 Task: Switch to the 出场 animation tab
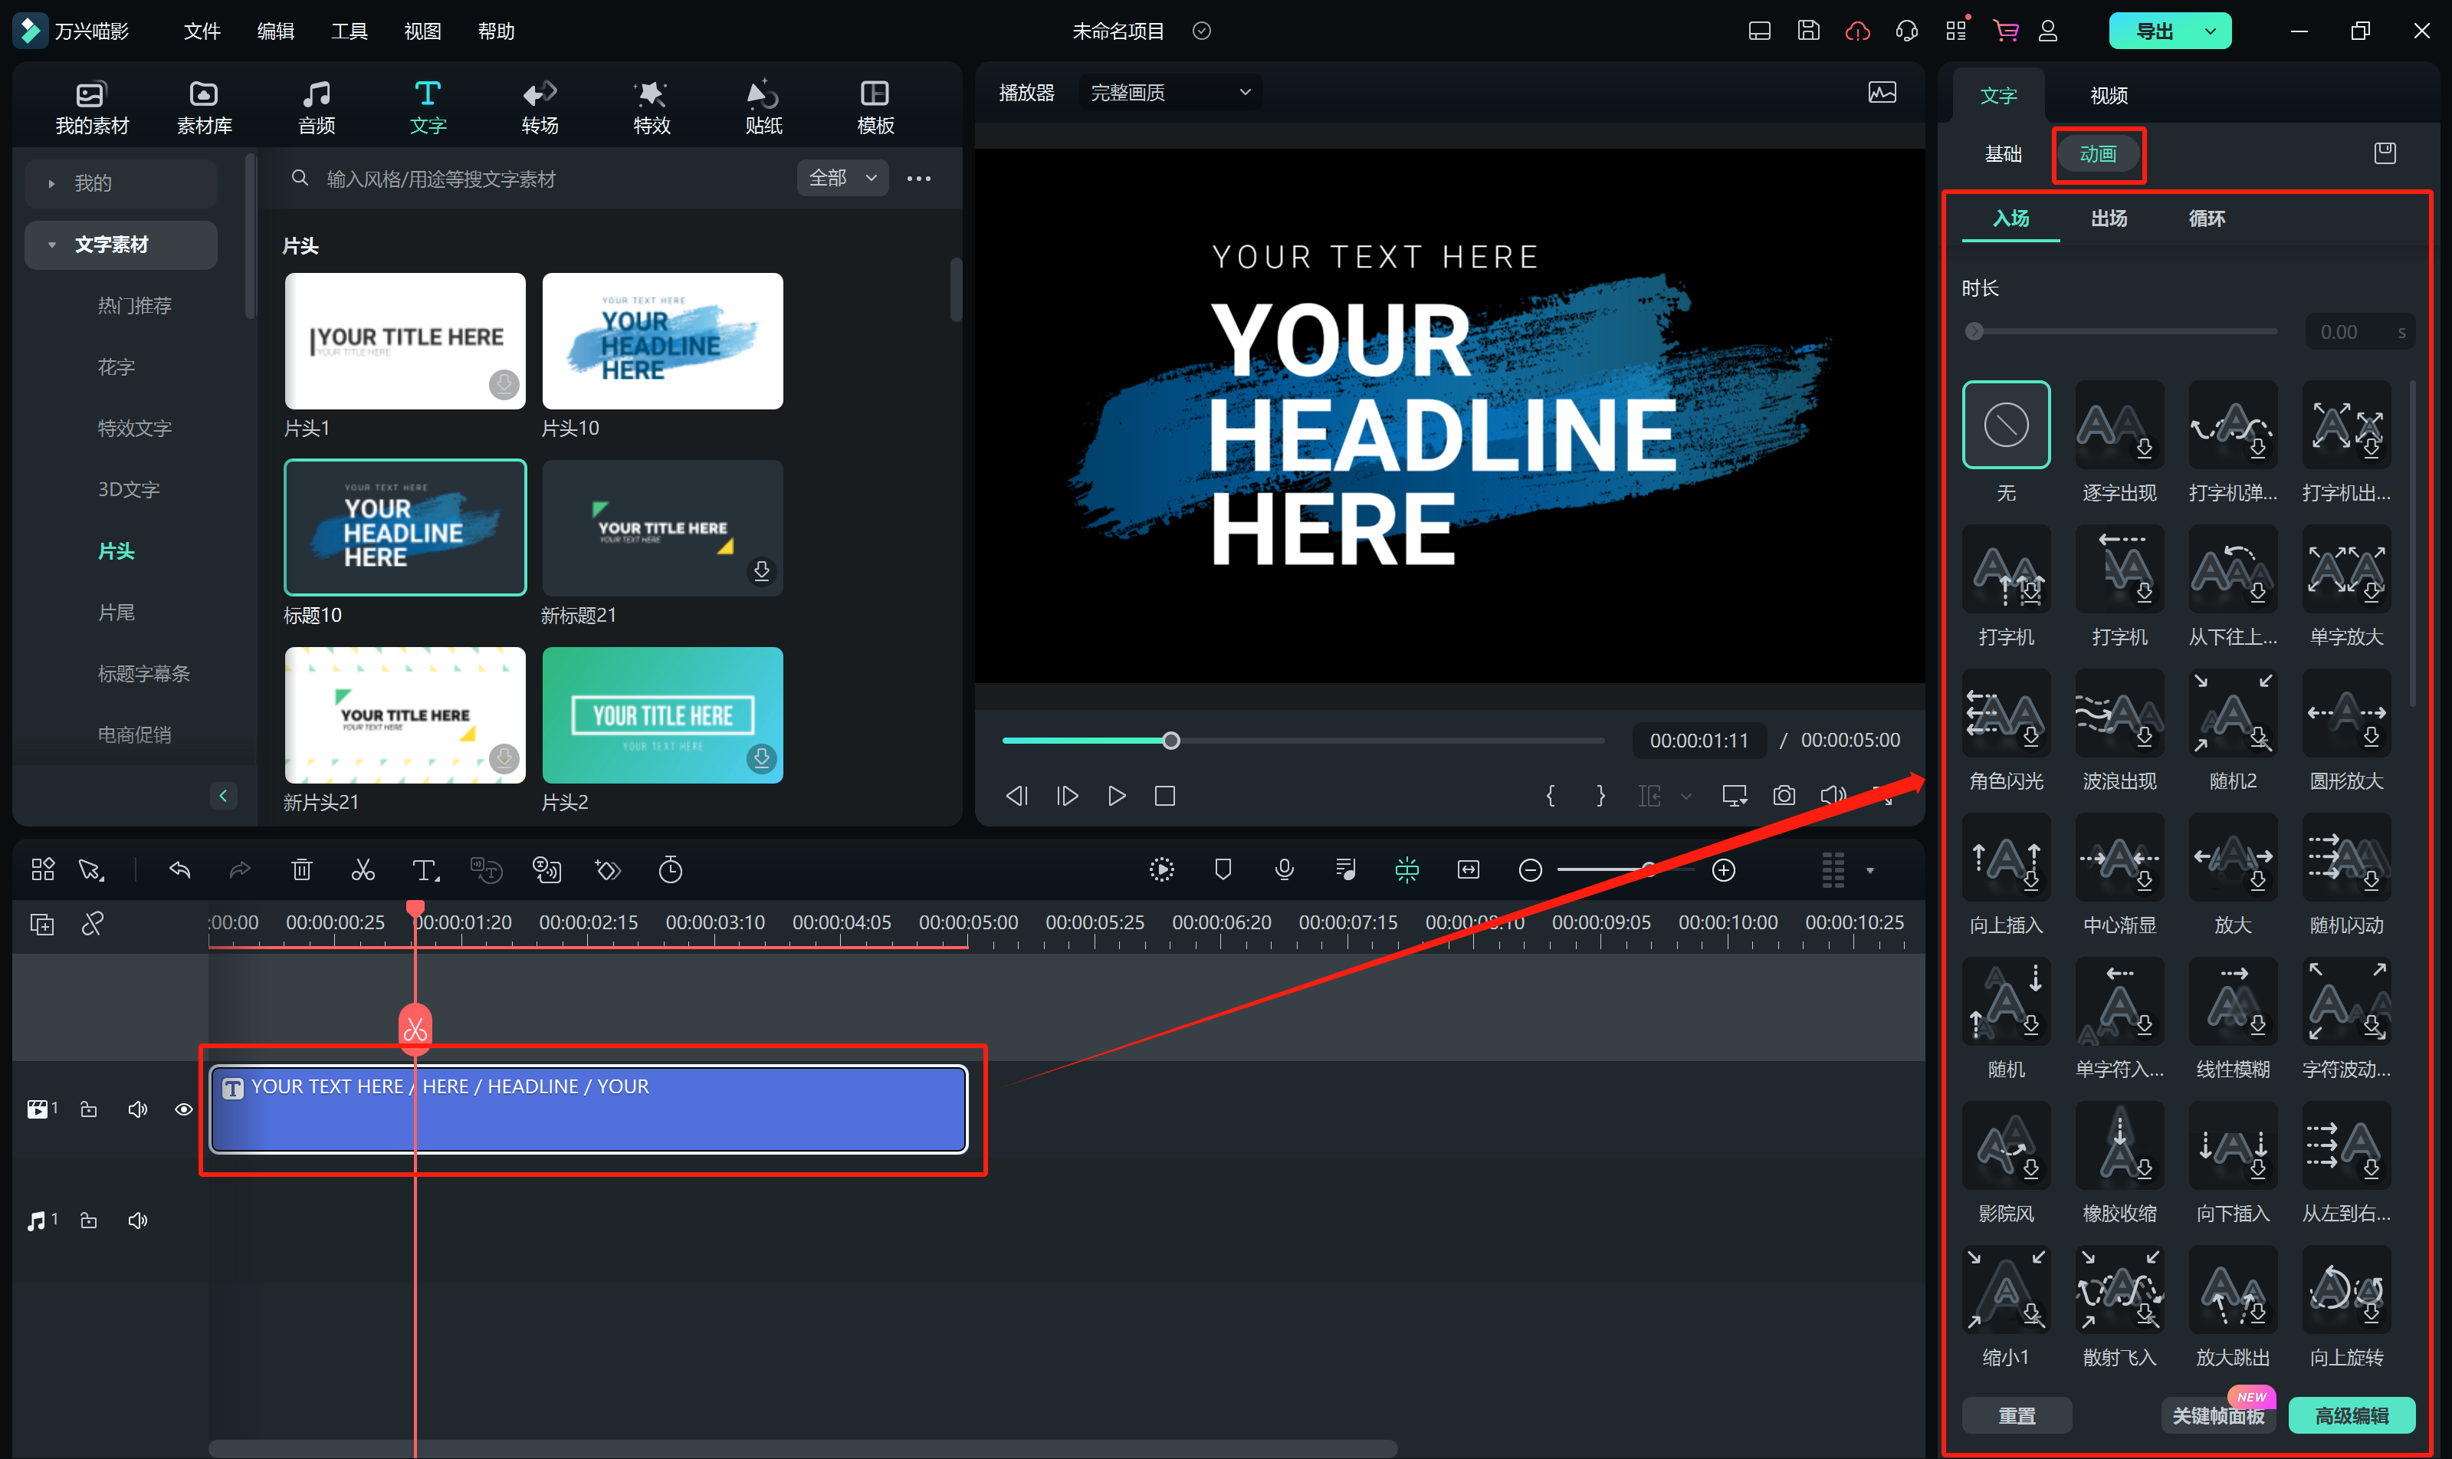pyautogui.click(x=2108, y=219)
